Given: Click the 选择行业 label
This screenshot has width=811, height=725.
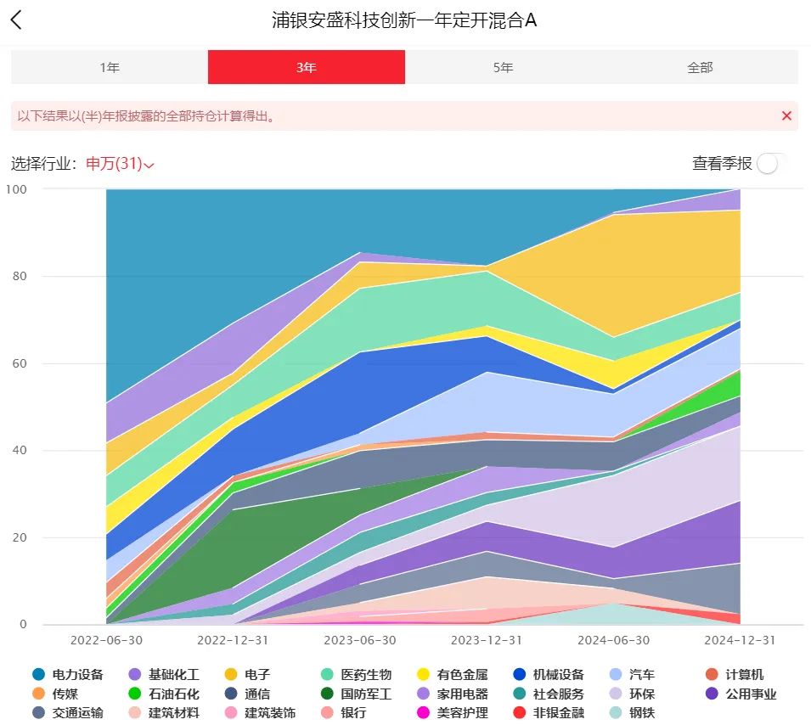Looking at the screenshot, I should point(44,164).
